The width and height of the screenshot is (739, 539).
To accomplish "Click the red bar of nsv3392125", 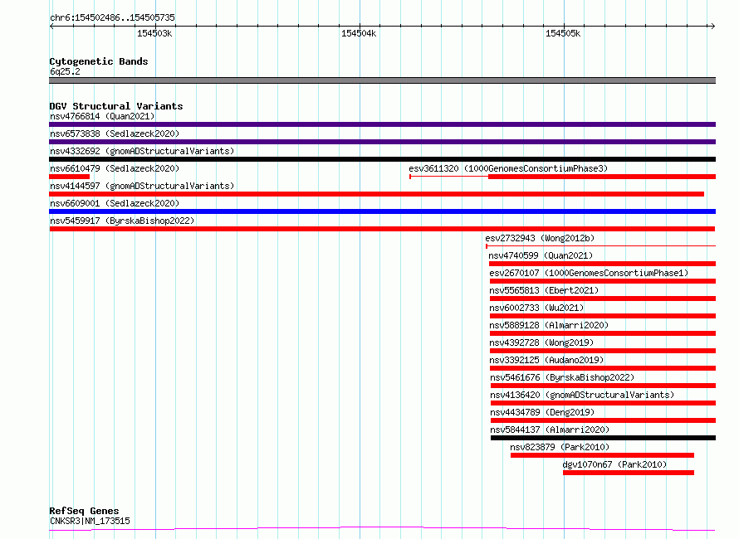I will (x=603, y=368).
